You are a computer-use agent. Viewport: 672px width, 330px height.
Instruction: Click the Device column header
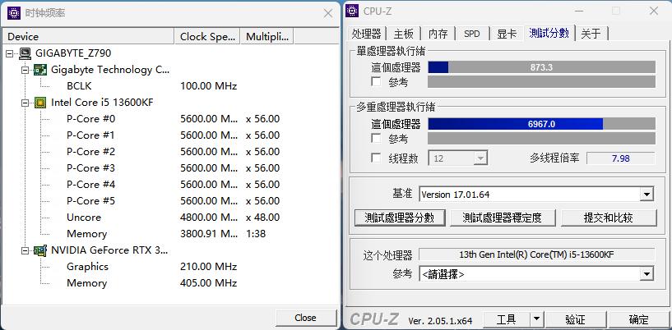coord(88,36)
